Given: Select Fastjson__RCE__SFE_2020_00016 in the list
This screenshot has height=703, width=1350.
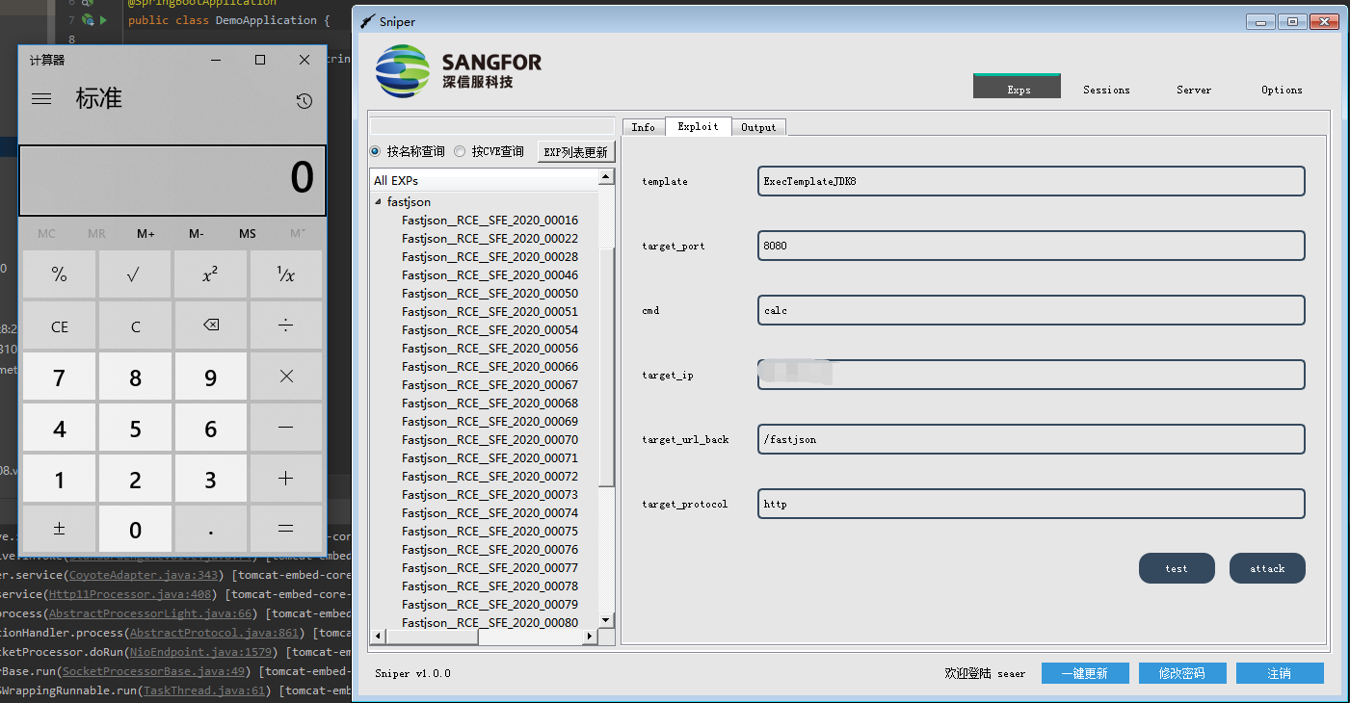Looking at the screenshot, I should pos(490,221).
